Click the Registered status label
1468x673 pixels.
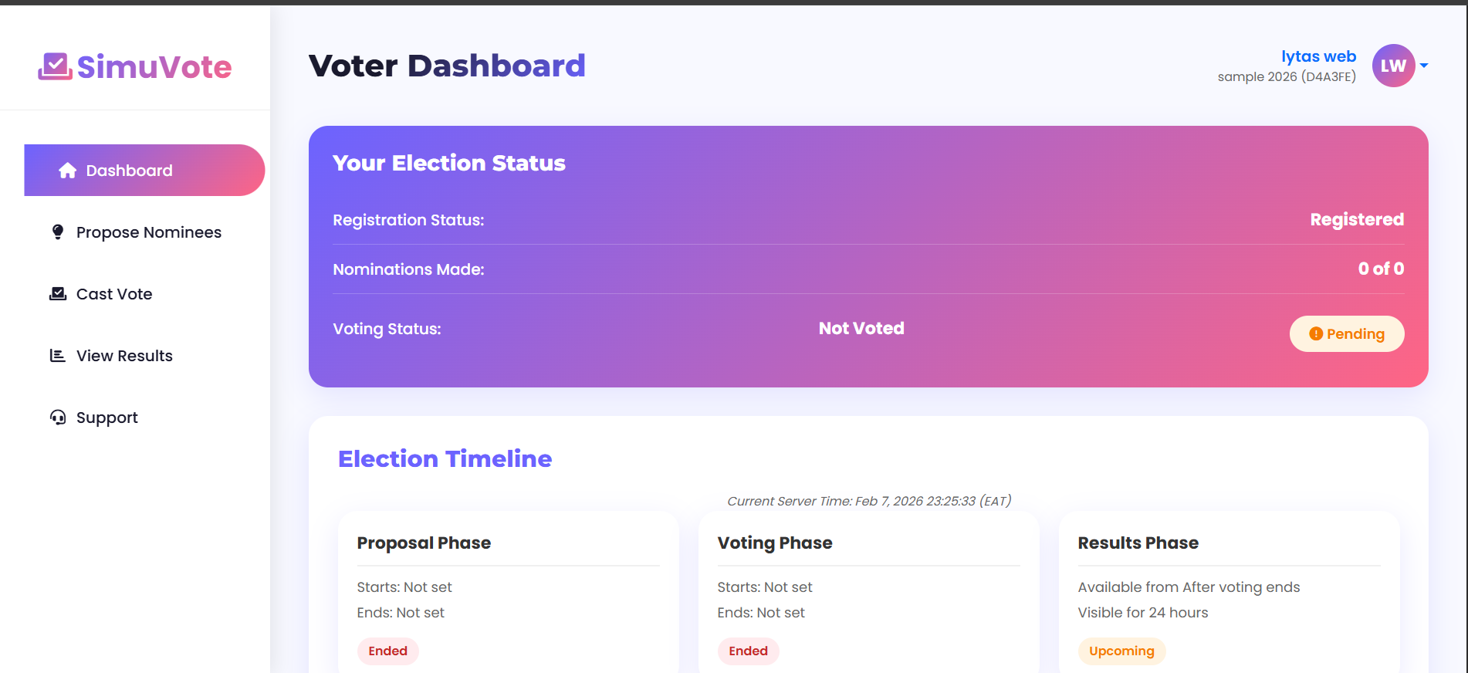(x=1357, y=219)
